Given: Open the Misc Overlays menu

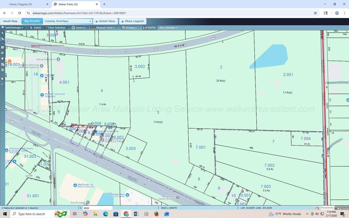Looking at the screenshot, I should pos(168,28).
